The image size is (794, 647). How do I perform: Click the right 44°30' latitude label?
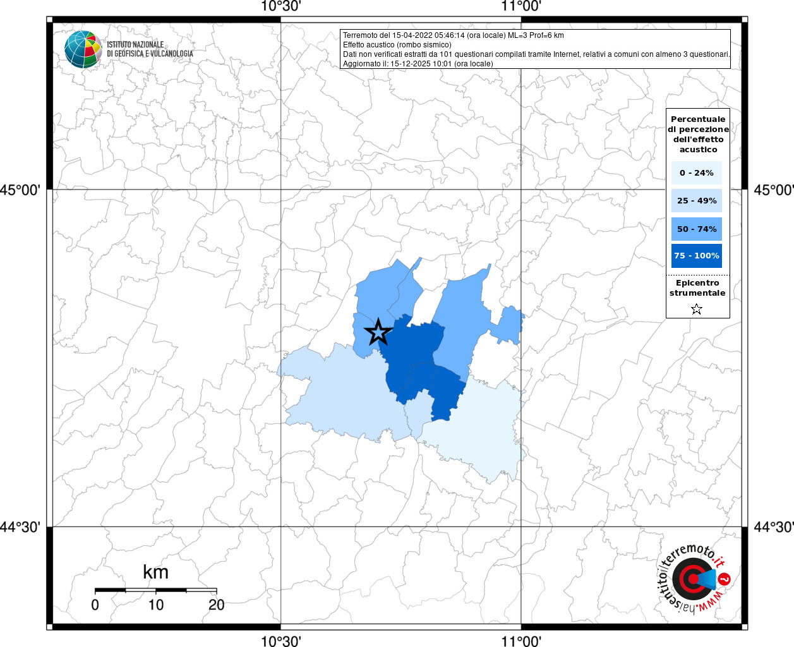point(773,526)
